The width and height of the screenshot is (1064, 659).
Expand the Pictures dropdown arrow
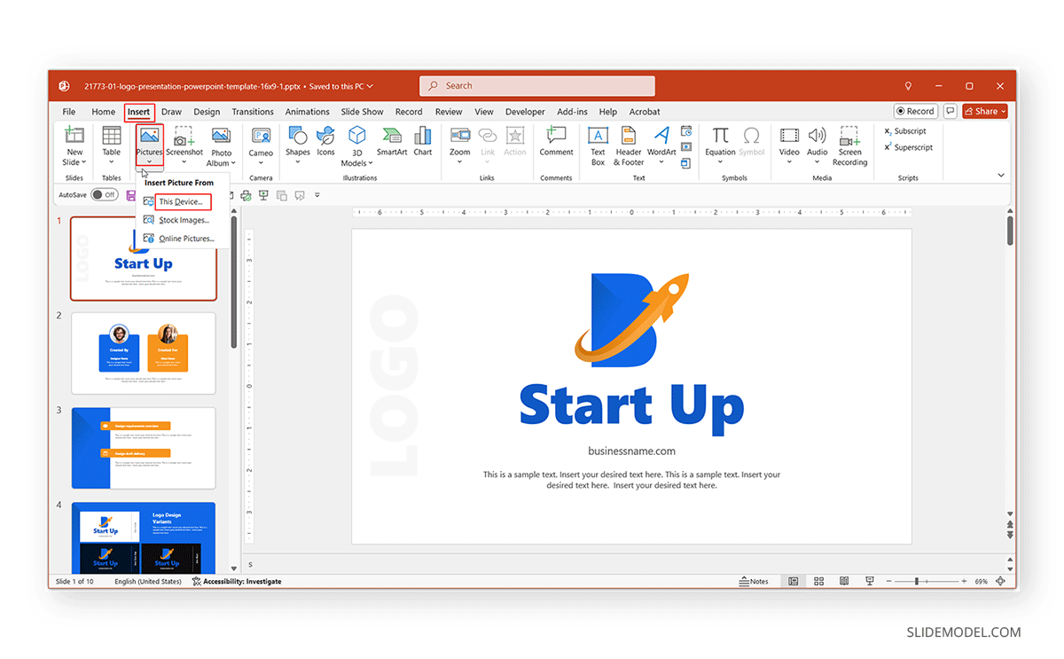coord(149,162)
